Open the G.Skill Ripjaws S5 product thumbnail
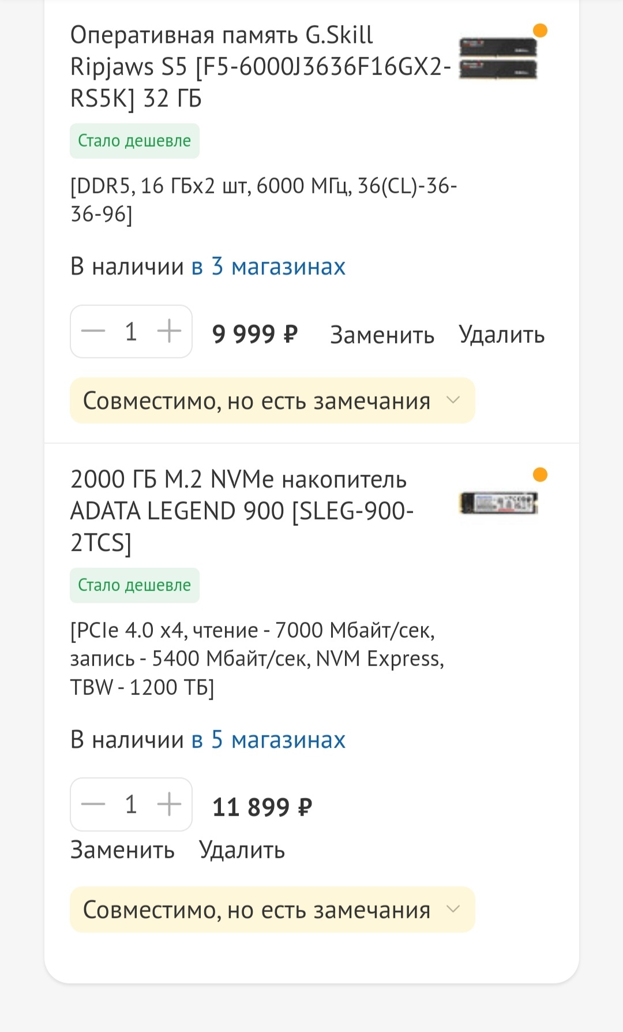The image size is (623, 1032). pos(498,58)
